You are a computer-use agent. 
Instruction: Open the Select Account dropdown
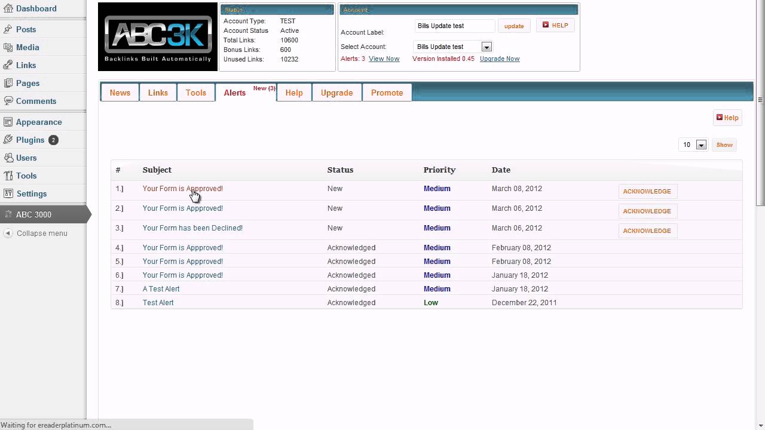(452, 47)
